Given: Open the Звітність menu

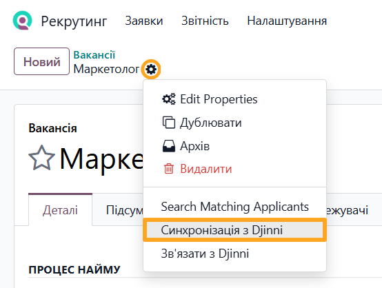Looking at the screenshot, I should [x=205, y=21].
